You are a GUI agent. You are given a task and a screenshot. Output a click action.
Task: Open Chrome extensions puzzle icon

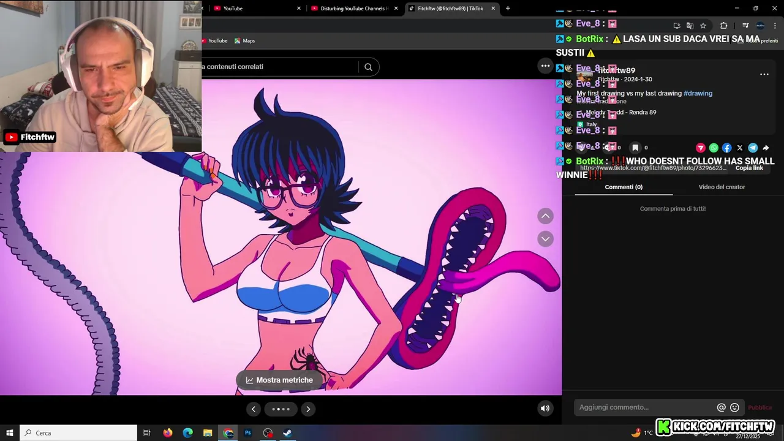click(x=723, y=25)
